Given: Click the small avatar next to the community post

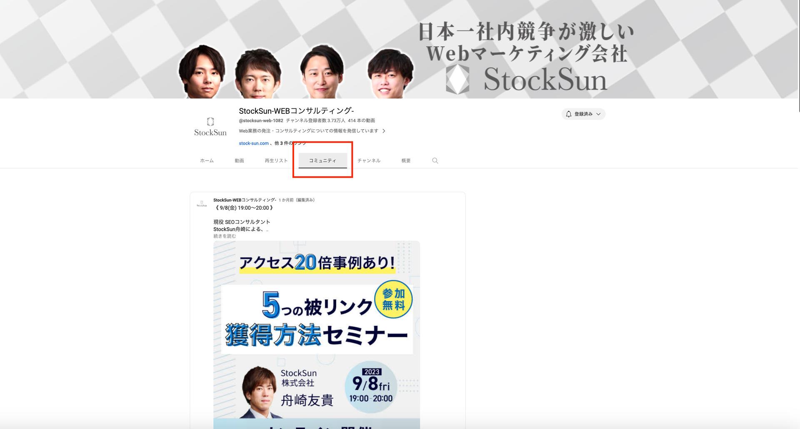Looking at the screenshot, I should [202, 203].
